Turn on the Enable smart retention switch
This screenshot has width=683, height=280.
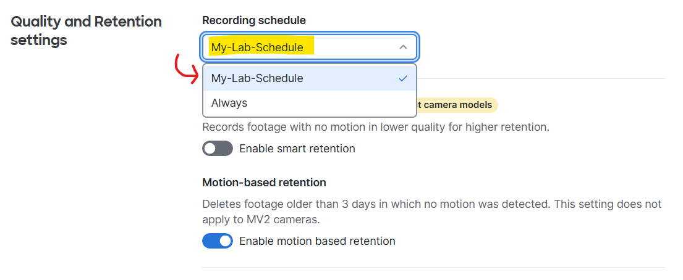(x=218, y=149)
